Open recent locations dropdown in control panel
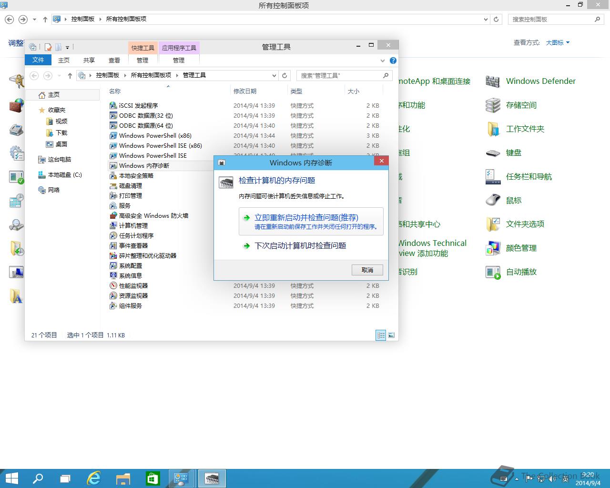 coord(34,20)
